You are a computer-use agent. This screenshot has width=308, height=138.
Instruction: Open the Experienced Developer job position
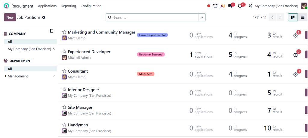point(89,52)
